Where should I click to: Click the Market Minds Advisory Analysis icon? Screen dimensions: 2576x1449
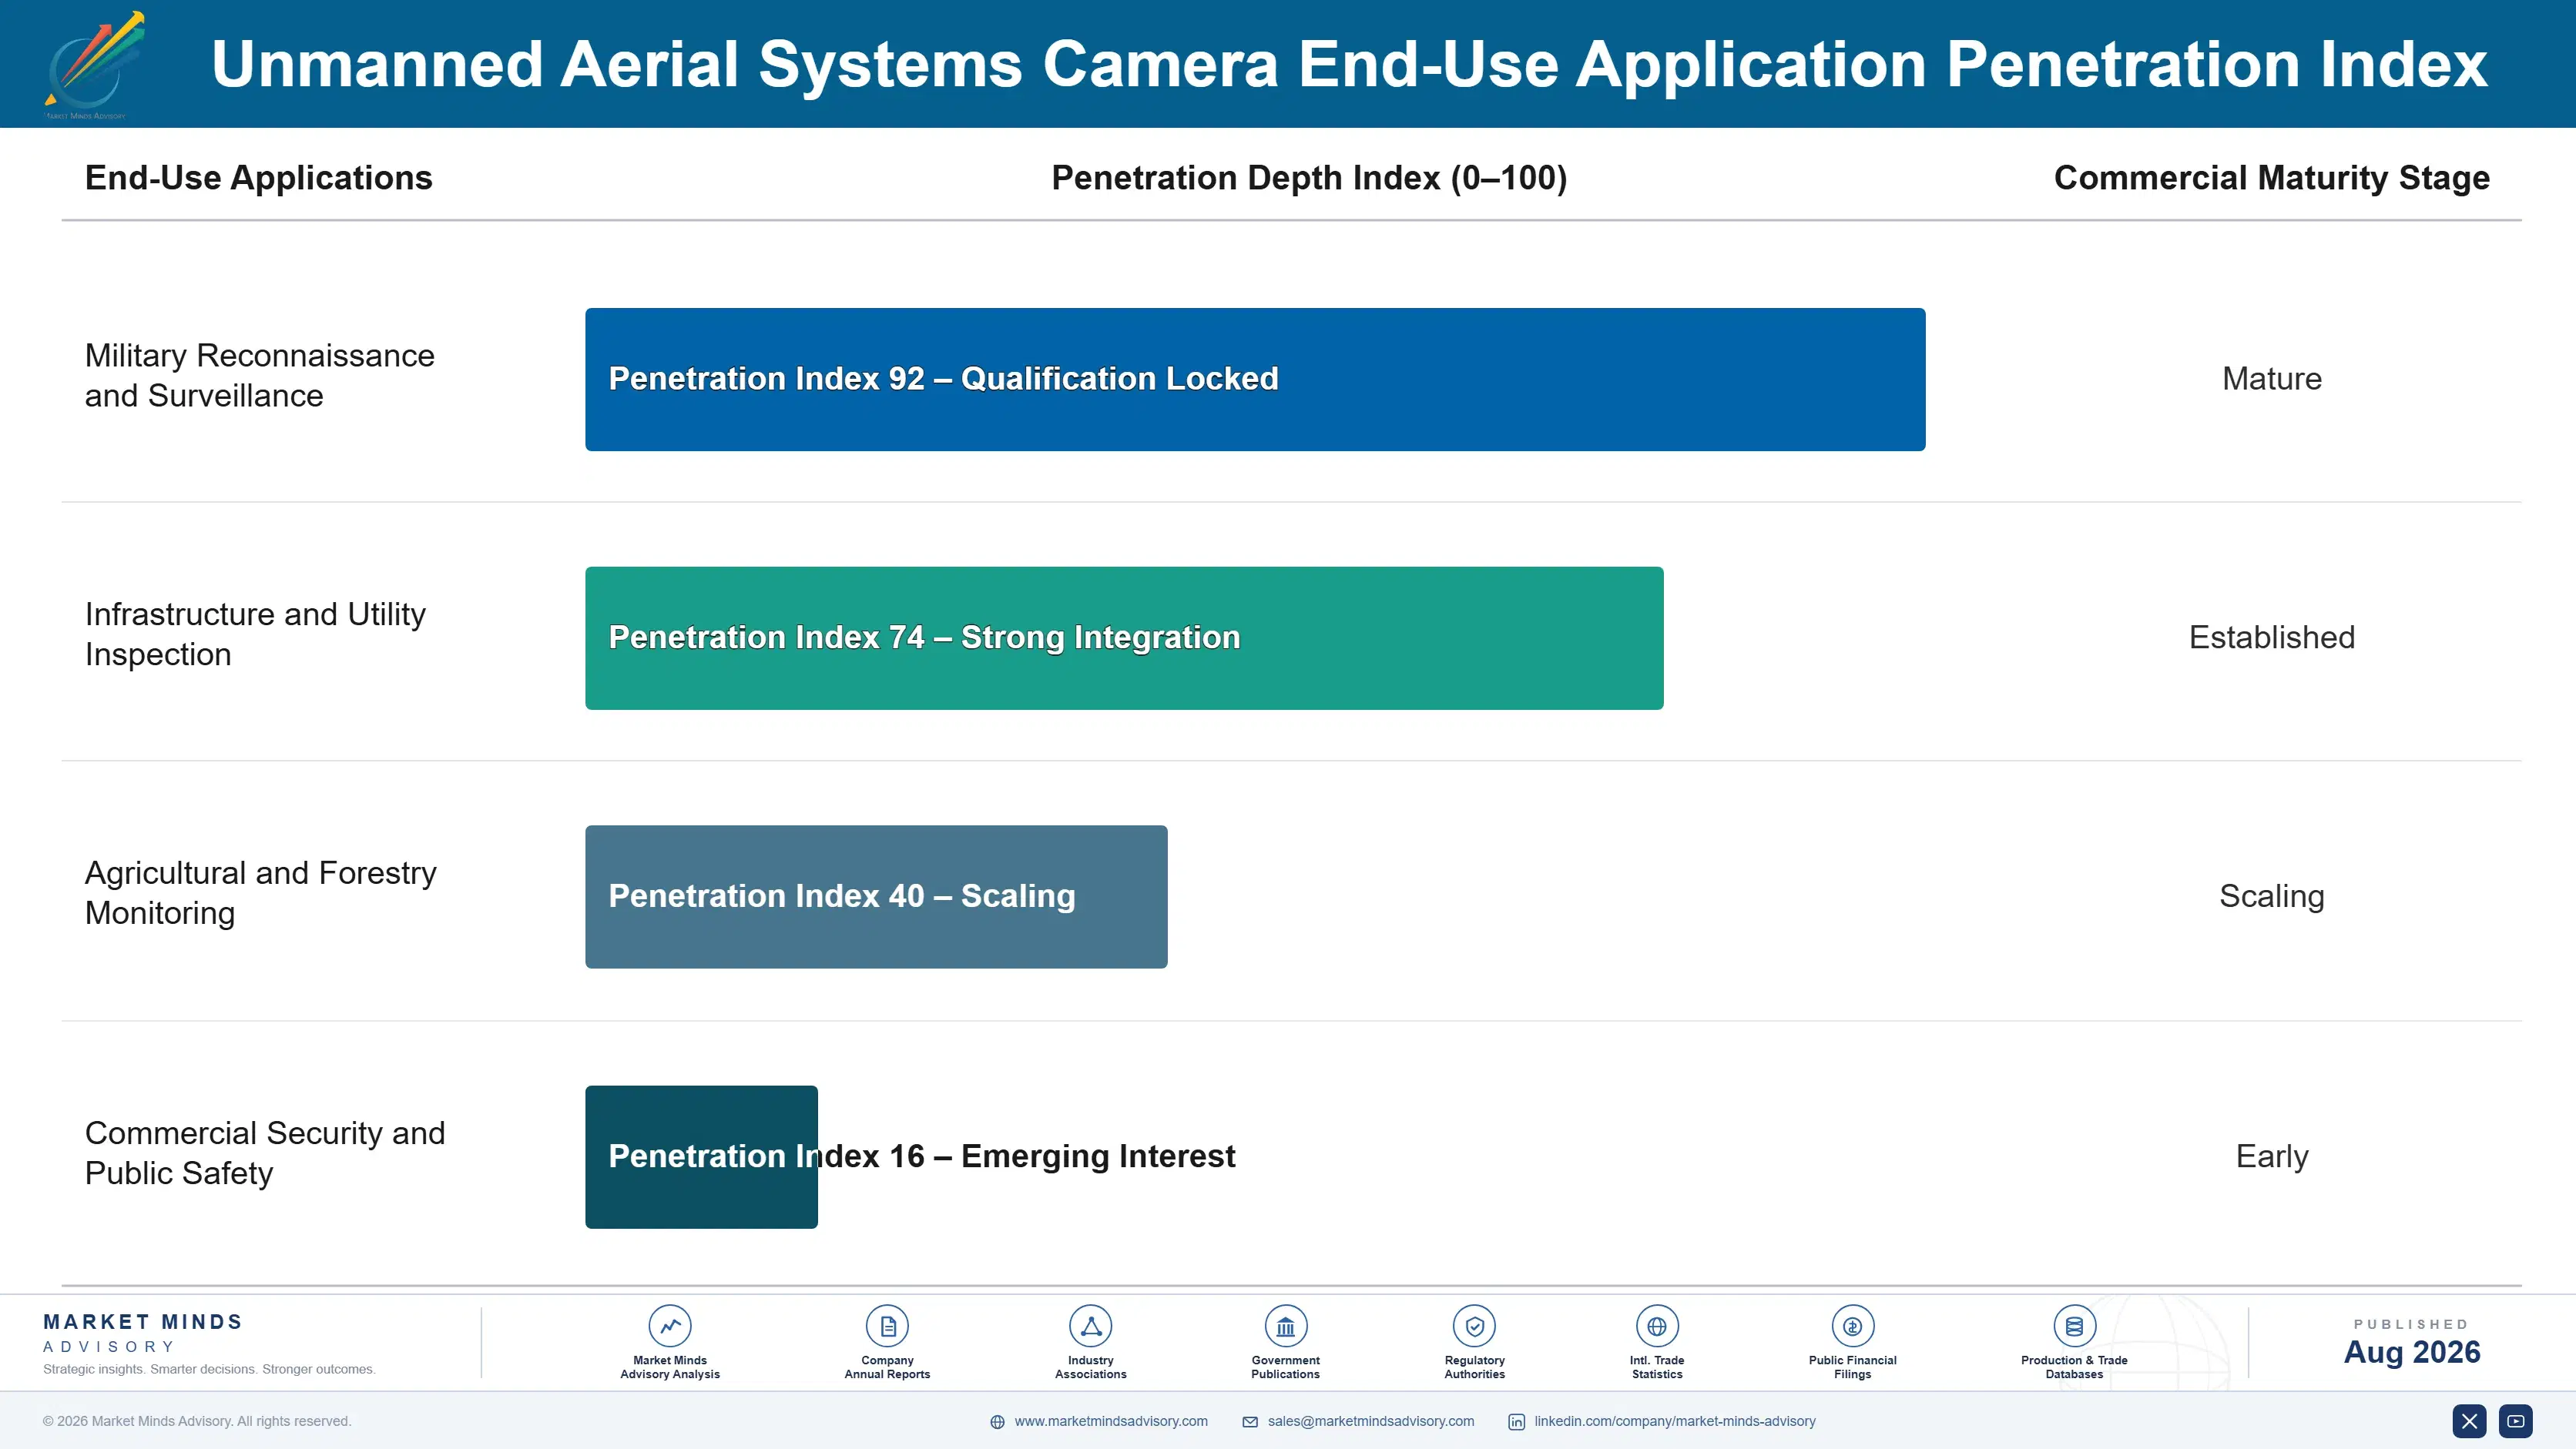[x=670, y=1326]
